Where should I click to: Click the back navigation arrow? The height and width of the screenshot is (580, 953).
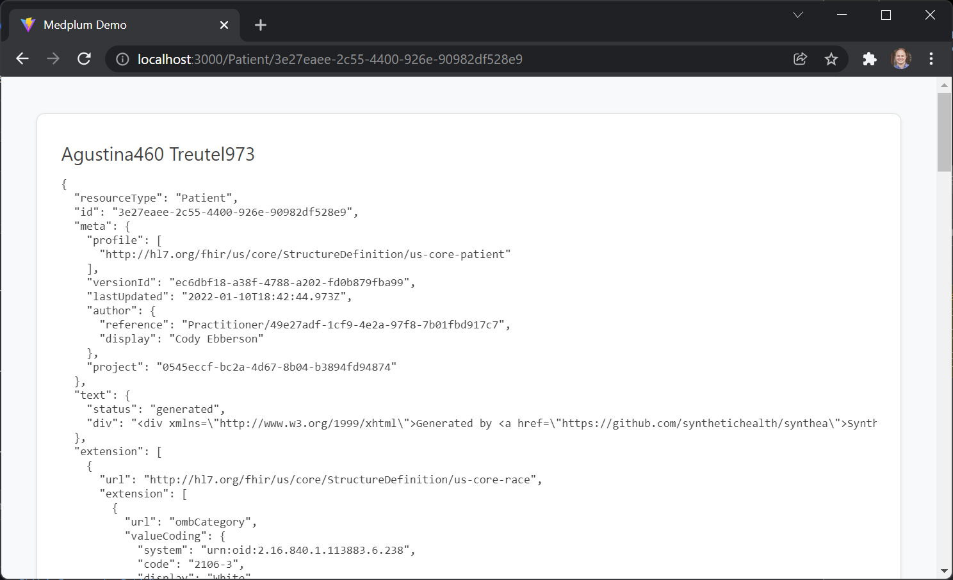click(22, 58)
